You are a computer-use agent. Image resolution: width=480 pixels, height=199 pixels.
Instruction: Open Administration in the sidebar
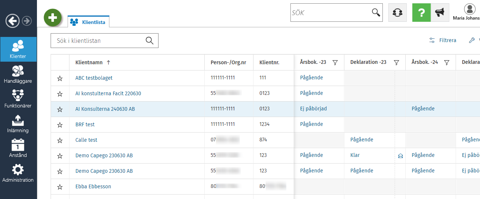pos(18,173)
